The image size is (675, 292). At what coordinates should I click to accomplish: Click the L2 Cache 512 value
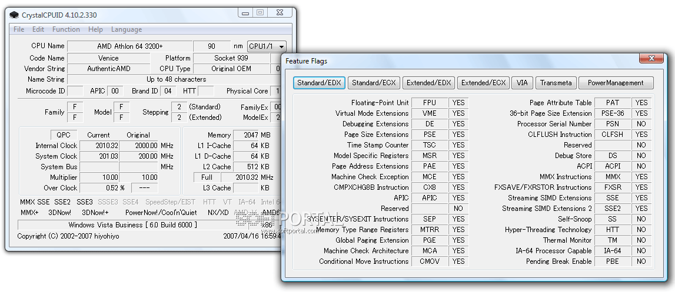[x=246, y=167]
